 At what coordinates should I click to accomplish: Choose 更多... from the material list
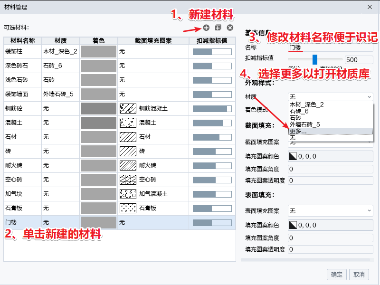pyautogui.click(x=298, y=131)
